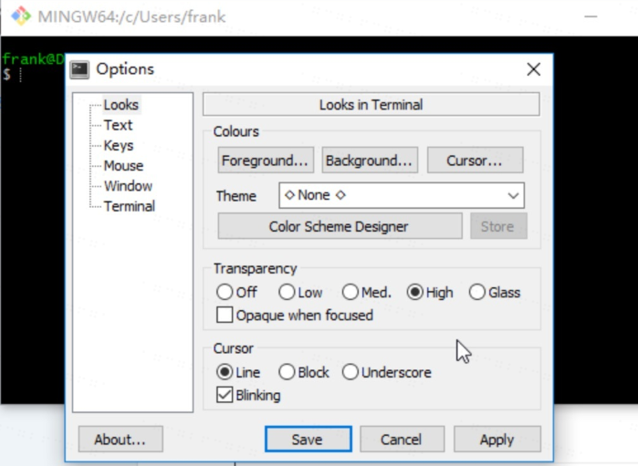Viewport: 638px width, 466px height.
Task: Click the greyed-out Store button
Action: tap(498, 226)
